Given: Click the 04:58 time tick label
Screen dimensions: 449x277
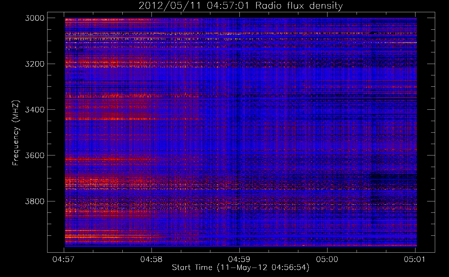Looking at the screenshot, I should (152, 260).
